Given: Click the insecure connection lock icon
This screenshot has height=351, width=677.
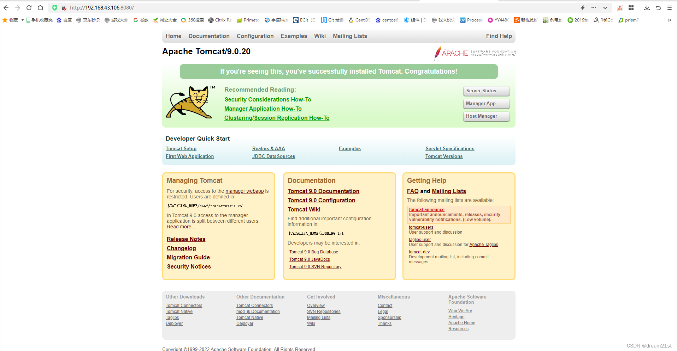Looking at the screenshot, I should click(x=64, y=8).
